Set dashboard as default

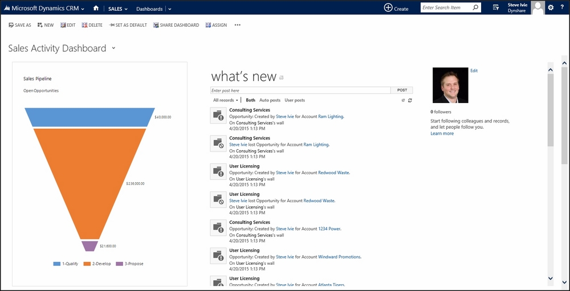[128, 25]
